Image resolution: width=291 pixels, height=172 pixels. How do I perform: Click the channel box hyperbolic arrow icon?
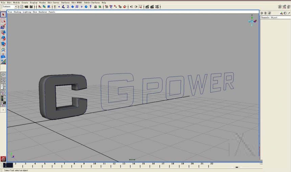tap(289, 13)
